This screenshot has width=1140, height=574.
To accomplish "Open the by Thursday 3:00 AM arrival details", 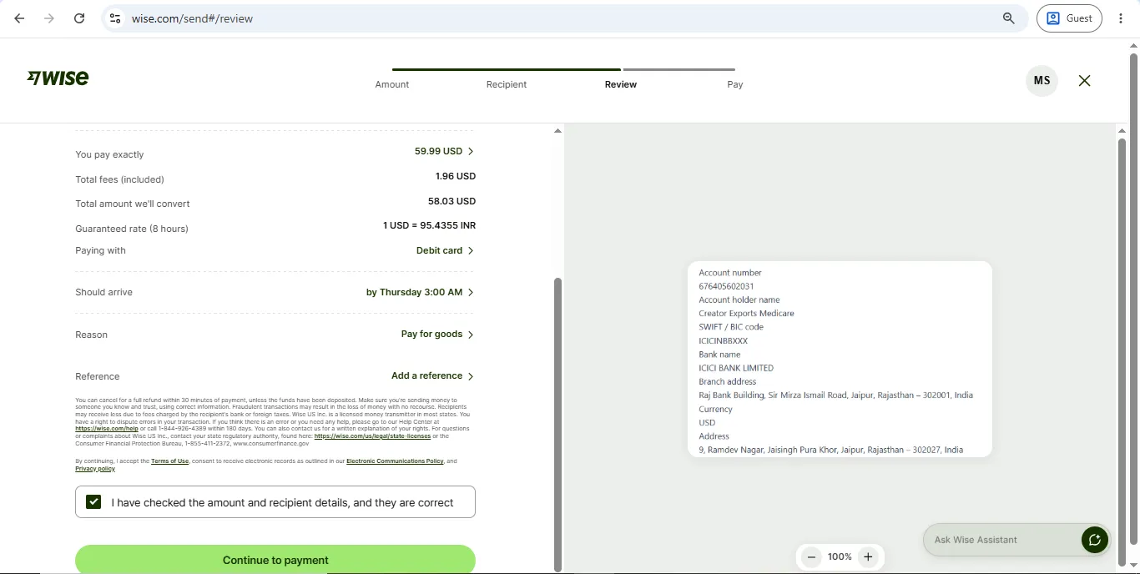I will (420, 292).
